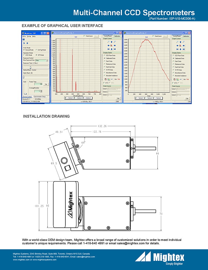Click the left arrow in SpectroDisplayForm_2 Graph Control
This screenshot has width=208, height=270.
177,46
